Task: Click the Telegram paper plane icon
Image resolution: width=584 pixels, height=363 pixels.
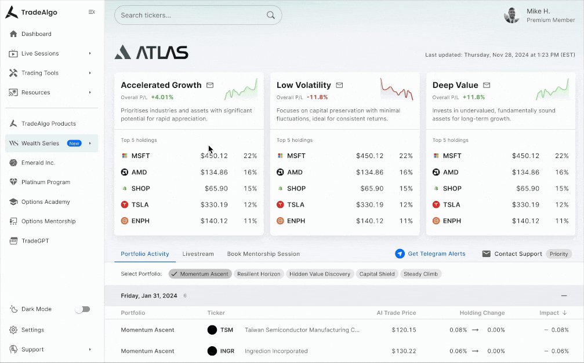Action: [400, 254]
